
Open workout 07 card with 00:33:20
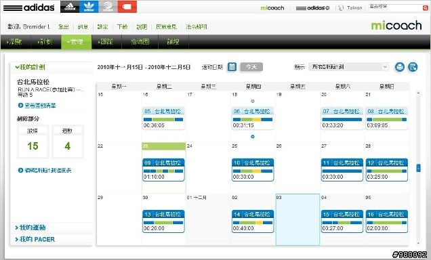tap(342, 118)
